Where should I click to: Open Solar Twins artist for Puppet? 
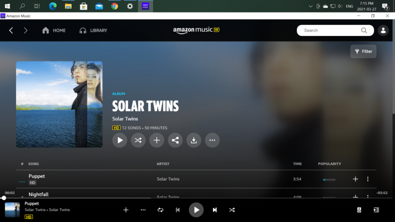[x=168, y=179]
